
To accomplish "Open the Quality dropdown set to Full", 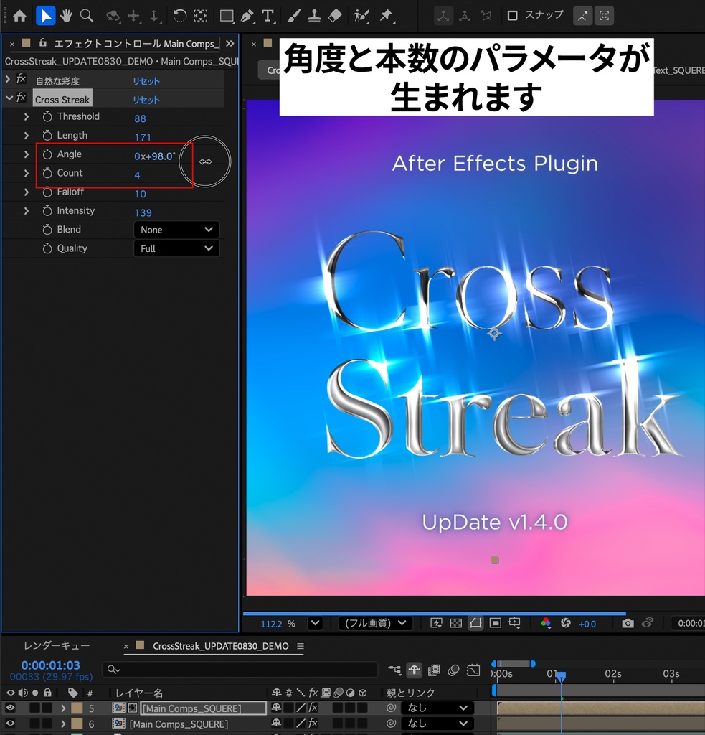I will [x=176, y=248].
